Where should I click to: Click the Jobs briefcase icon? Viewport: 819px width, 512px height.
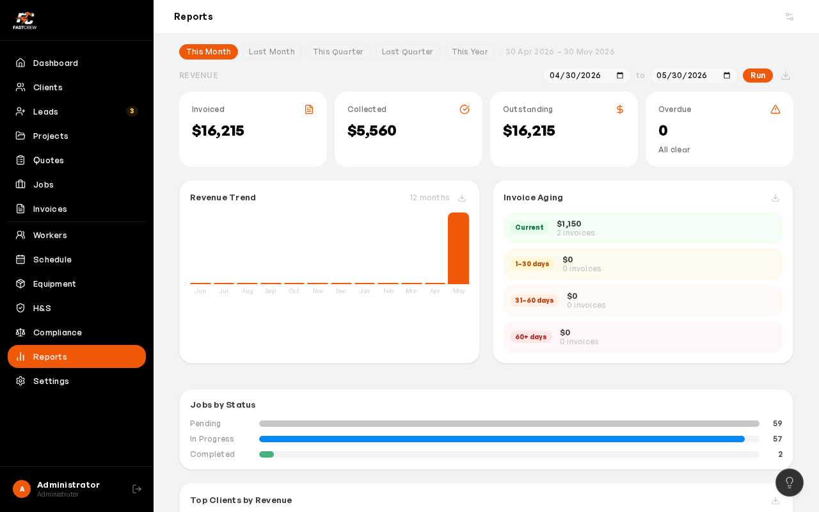coord(20,184)
